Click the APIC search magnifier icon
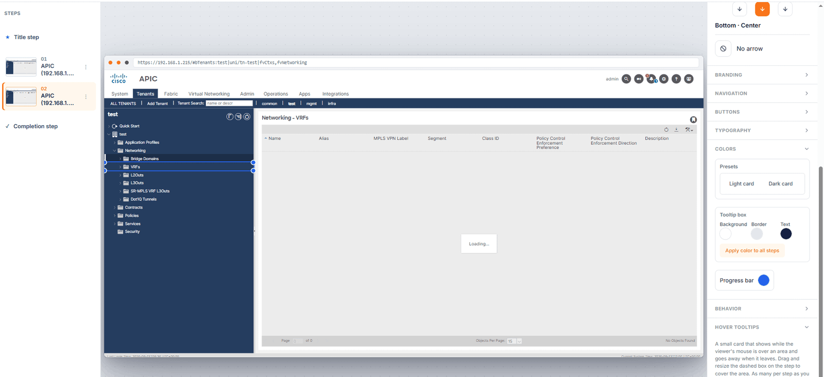Viewport: 824px width, 377px height. pos(626,79)
